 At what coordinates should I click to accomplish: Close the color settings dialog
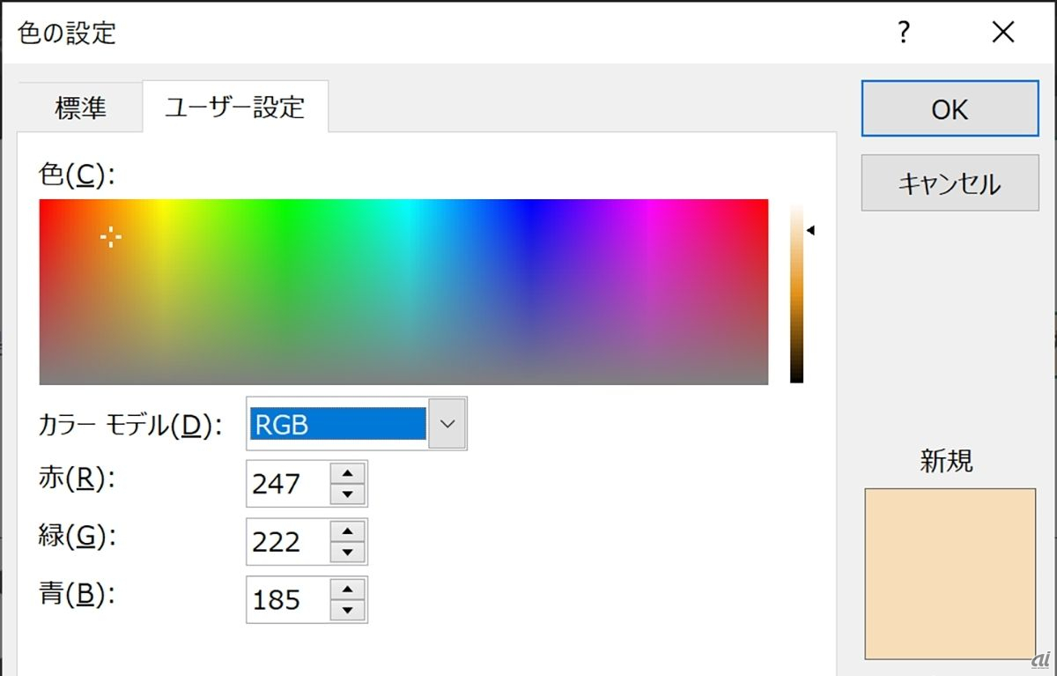coord(1003,33)
